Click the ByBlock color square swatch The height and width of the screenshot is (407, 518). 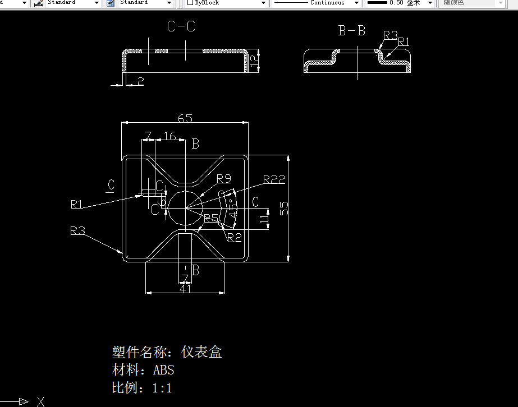pos(189,3)
